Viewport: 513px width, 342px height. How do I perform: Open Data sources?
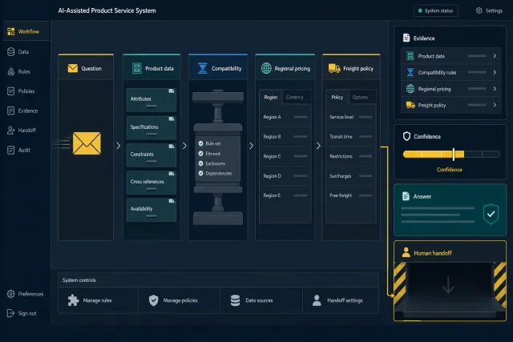[261, 300]
